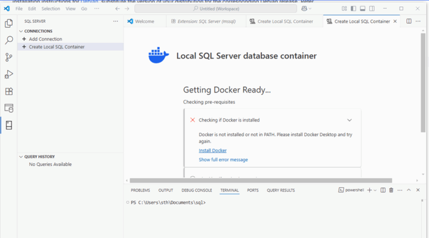
Task: Maximize the terminal panel with the caret icon
Action: tap(408, 190)
